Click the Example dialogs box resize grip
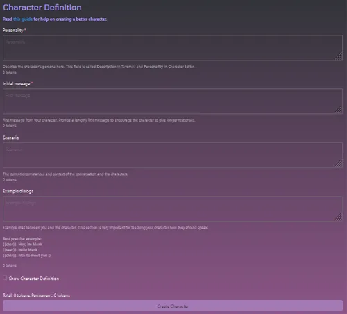This screenshot has height=314, width=347. point(339,217)
